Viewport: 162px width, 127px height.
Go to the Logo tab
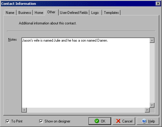pos(95,13)
